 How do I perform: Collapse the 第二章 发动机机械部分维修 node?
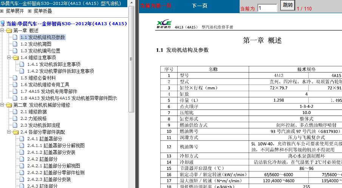tap(2, 105)
